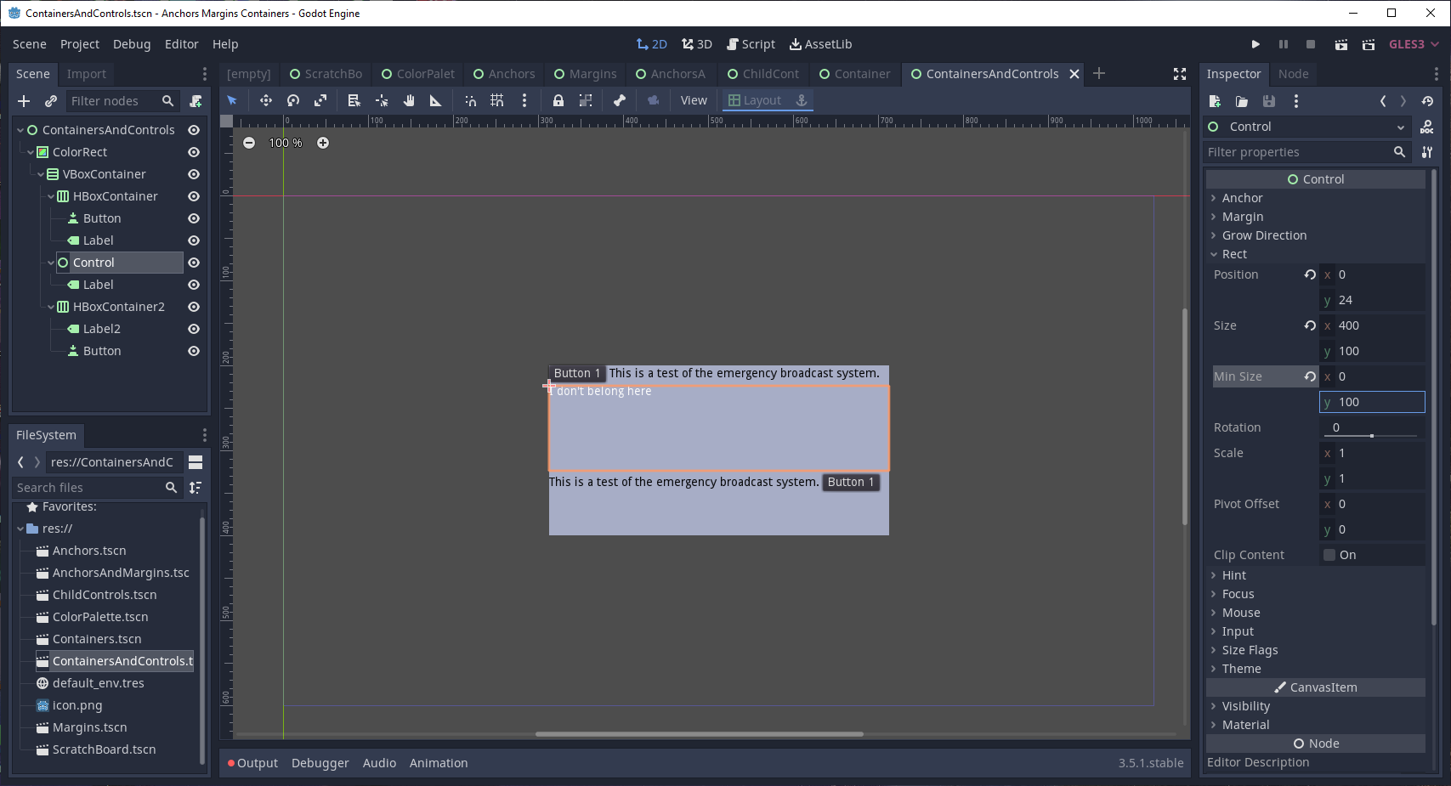1451x786 pixels.
Task: Expand the Theme properties section
Action: pyautogui.click(x=1239, y=669)
